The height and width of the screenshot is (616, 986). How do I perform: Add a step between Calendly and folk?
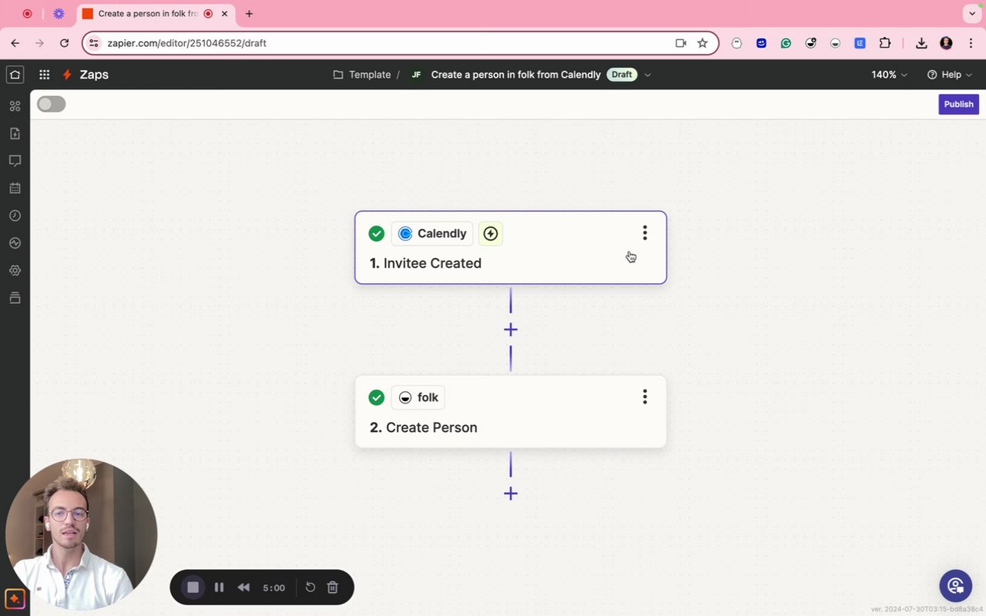tap(510, 330)
